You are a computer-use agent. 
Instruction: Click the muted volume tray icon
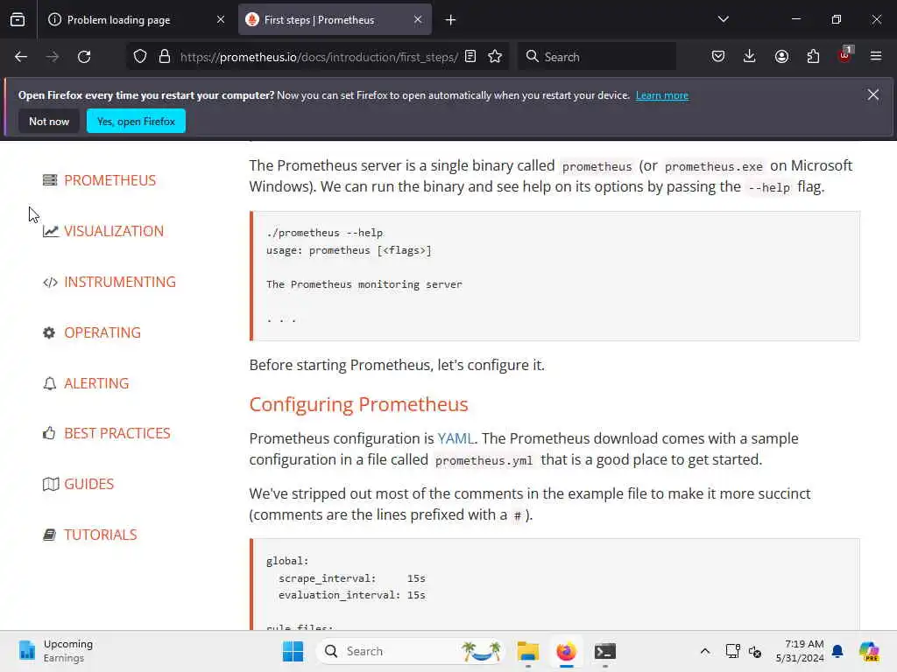755,651
